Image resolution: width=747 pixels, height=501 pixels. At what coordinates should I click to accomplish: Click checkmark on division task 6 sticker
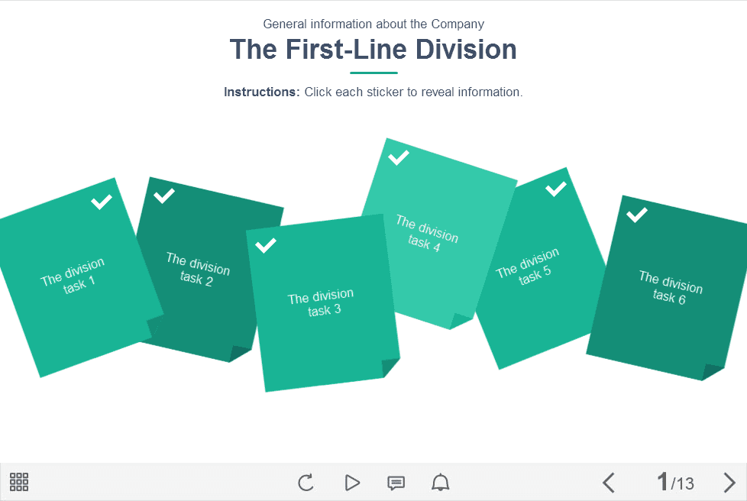[x=637, y=215]
